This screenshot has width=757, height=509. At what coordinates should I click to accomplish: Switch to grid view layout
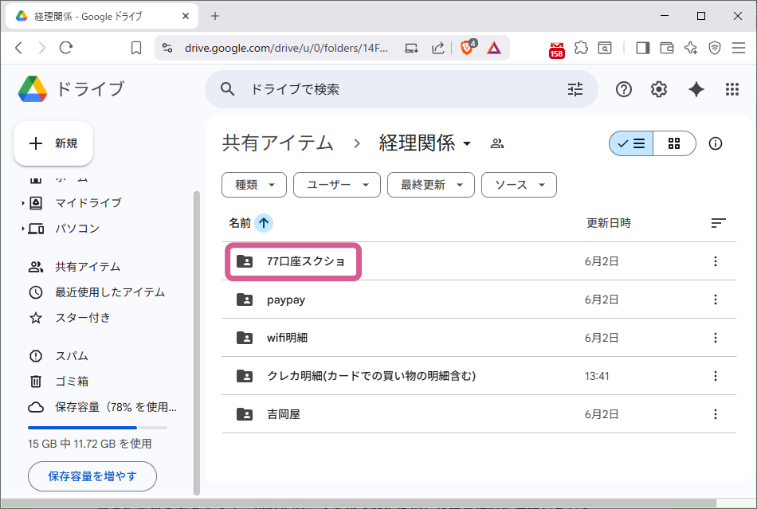point(674,143)
